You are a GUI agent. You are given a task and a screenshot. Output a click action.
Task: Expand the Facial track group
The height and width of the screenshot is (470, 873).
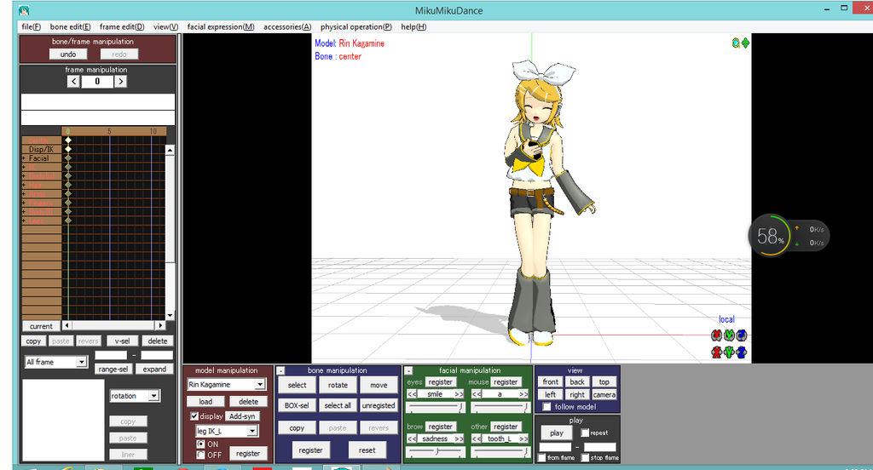pyautogui.click(x=24, y=158)
